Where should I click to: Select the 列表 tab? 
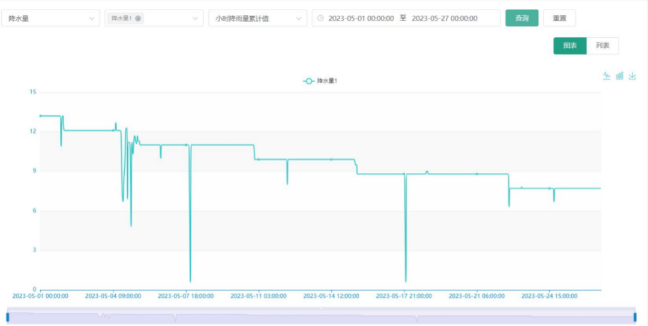pyautogui.click(x=602, y=46)
